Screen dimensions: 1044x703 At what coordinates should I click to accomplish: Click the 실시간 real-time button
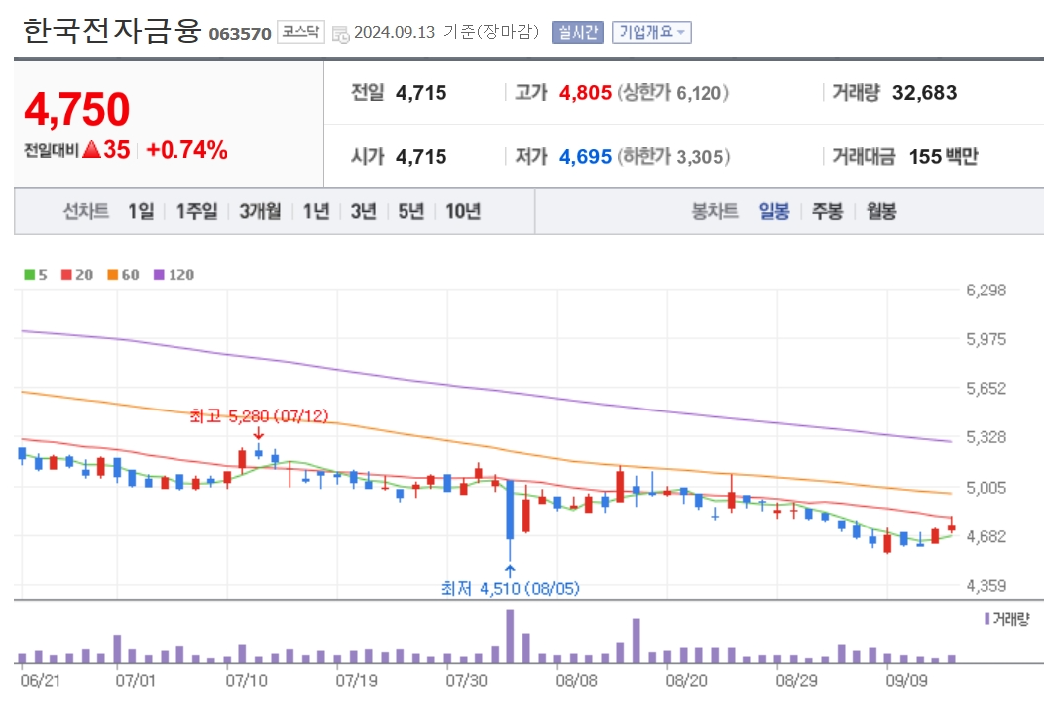click(x=577, y=32)
